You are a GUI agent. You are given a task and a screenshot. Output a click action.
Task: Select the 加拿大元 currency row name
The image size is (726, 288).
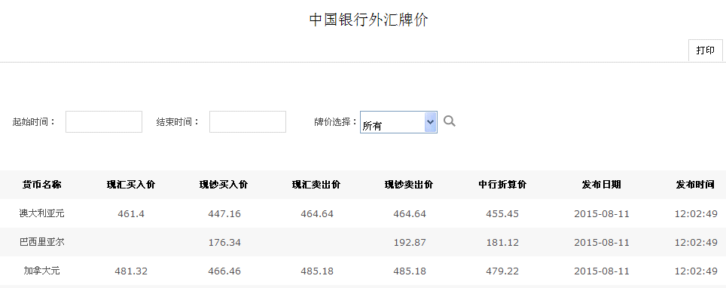pos(41,271)
